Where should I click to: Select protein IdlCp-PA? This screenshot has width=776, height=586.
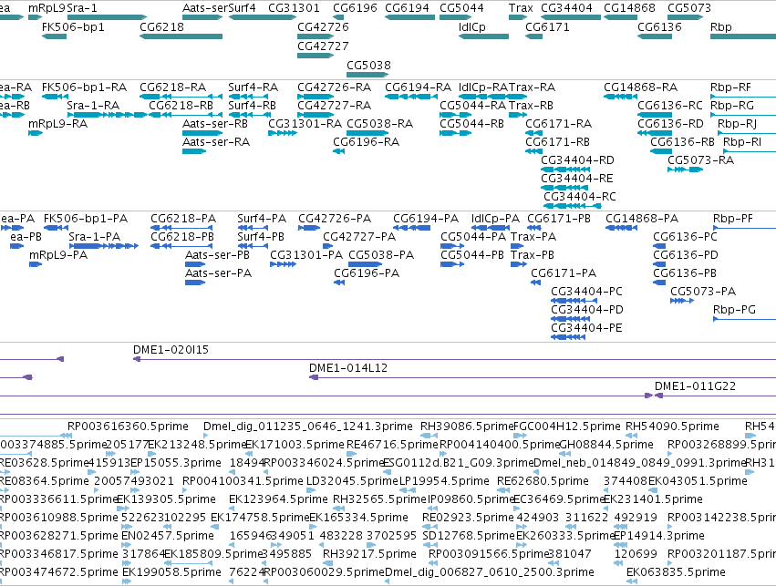[495, 219]
